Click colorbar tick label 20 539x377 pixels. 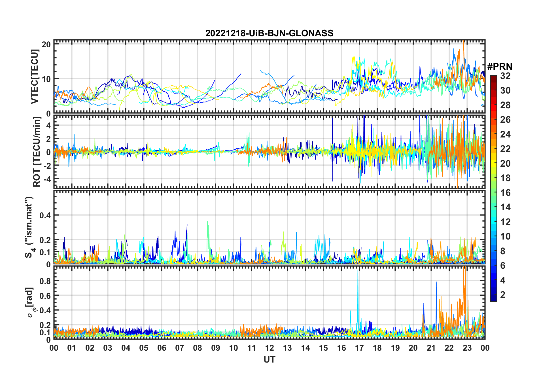click(x=505, y=164)
